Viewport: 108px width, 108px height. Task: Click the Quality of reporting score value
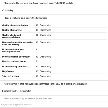pos(43,30)
